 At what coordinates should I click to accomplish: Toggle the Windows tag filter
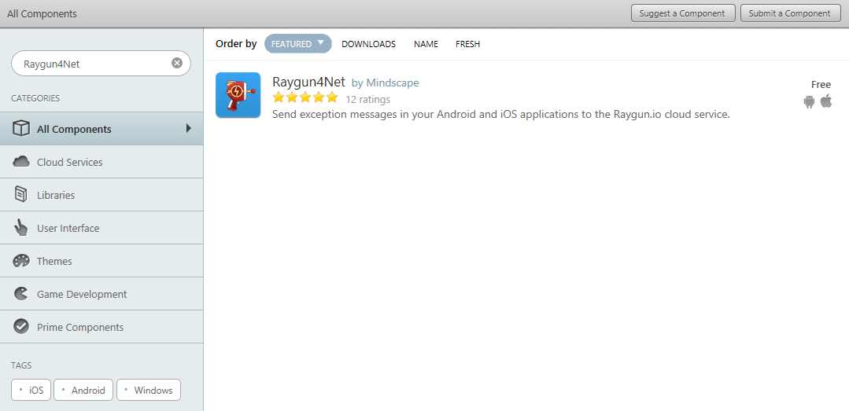[149, 390]
